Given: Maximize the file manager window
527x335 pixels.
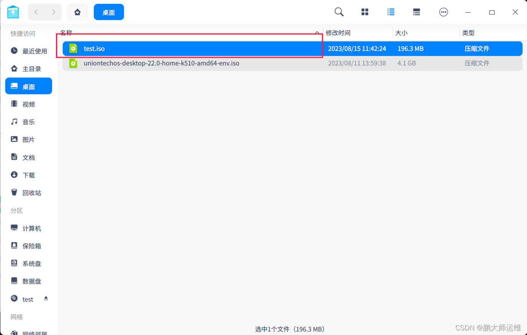Looking at the screenshot, I should [x=492, y=12].
